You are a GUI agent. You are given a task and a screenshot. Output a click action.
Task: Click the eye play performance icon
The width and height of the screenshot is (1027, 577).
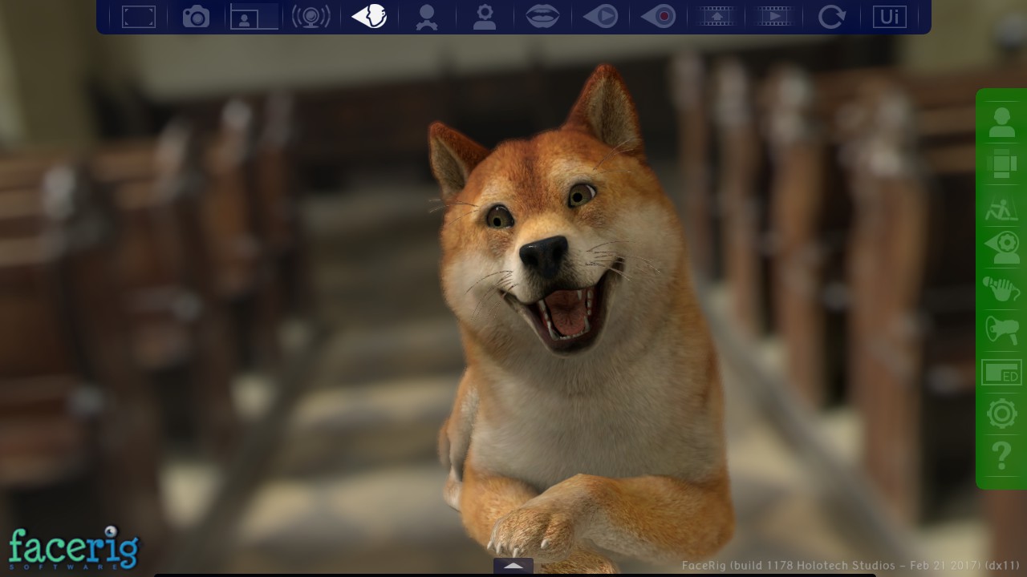pos(600,16)
